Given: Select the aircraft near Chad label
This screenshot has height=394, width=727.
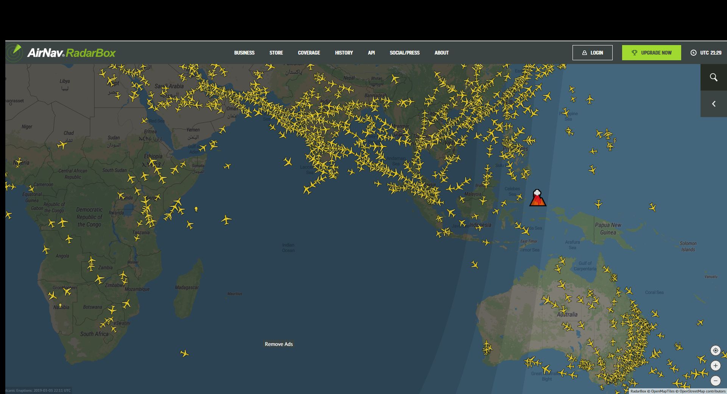Looking at the screenshot, I should (x=62, y=145).
